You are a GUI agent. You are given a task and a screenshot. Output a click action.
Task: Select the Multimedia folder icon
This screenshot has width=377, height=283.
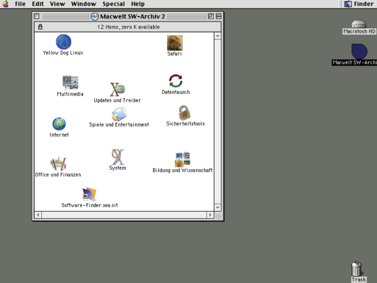[70, 83]
